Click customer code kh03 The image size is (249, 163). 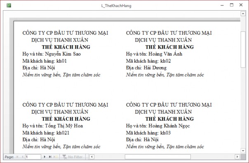pyautogui.click(x=166, y=133)
